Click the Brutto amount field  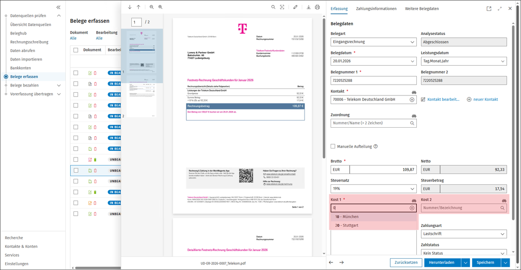click(x=383, y=169)
